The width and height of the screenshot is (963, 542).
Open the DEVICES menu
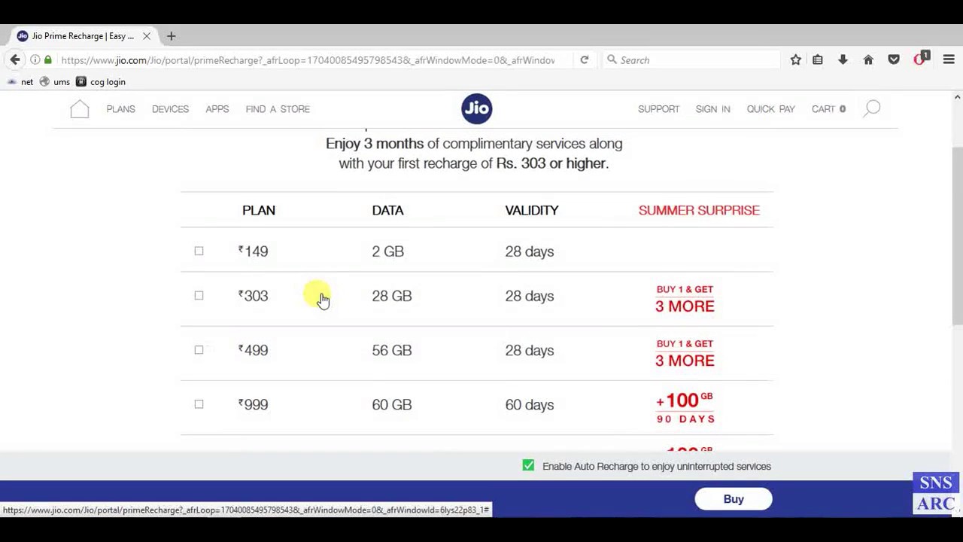point(170,109)
